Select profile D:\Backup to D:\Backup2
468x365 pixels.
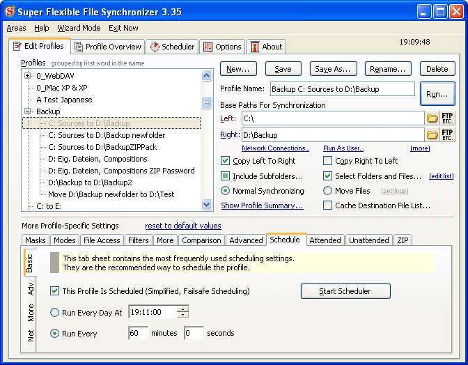(90, 182)
